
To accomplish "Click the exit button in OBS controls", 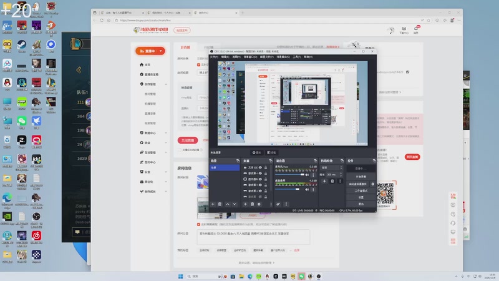I will click(x=361, y=204).
